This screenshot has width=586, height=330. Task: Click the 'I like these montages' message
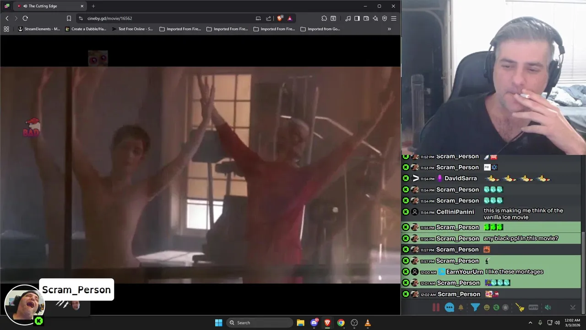coord(514,272)
